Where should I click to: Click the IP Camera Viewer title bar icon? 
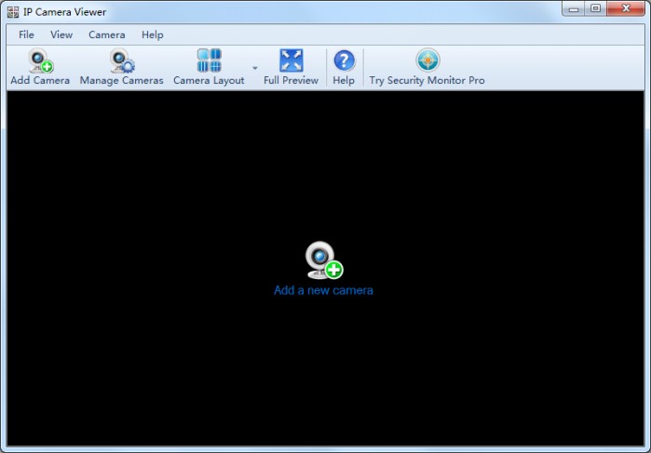pos(13,12)
